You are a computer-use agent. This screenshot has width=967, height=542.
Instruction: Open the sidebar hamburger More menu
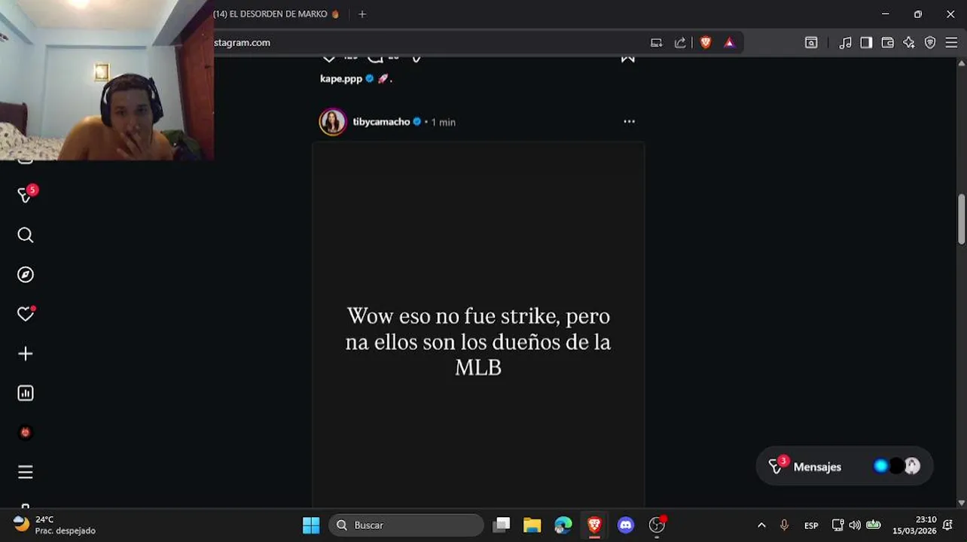coord(26,472)
